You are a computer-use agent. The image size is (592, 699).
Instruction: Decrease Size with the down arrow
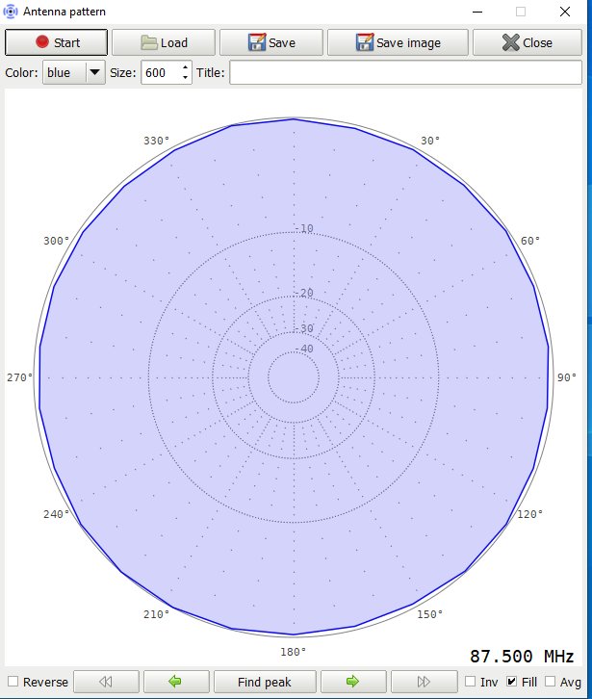185,78
